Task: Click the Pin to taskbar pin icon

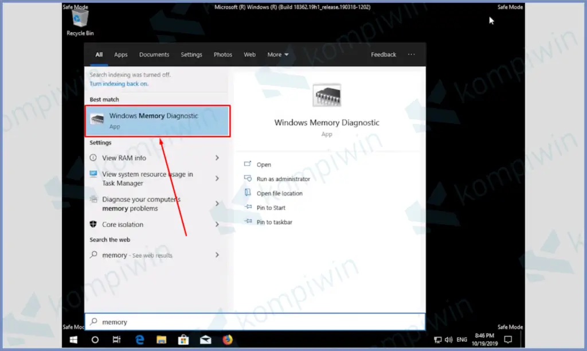Action: pos(248,221)
